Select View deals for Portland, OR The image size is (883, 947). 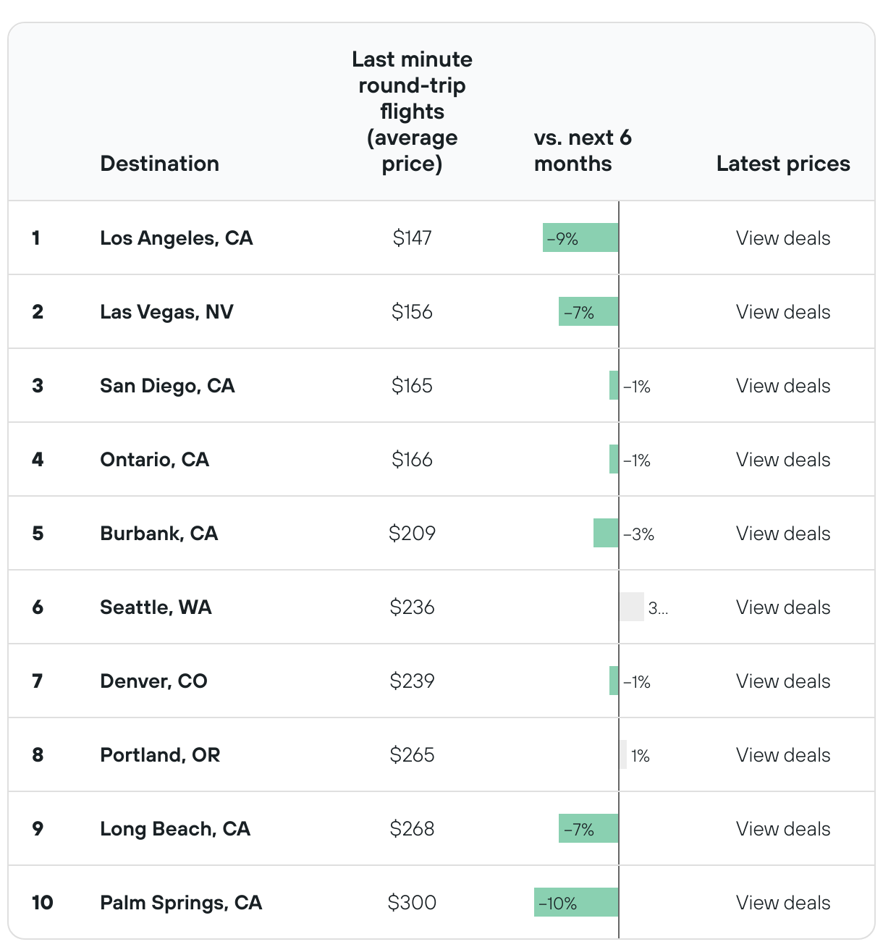click(782, 755)
